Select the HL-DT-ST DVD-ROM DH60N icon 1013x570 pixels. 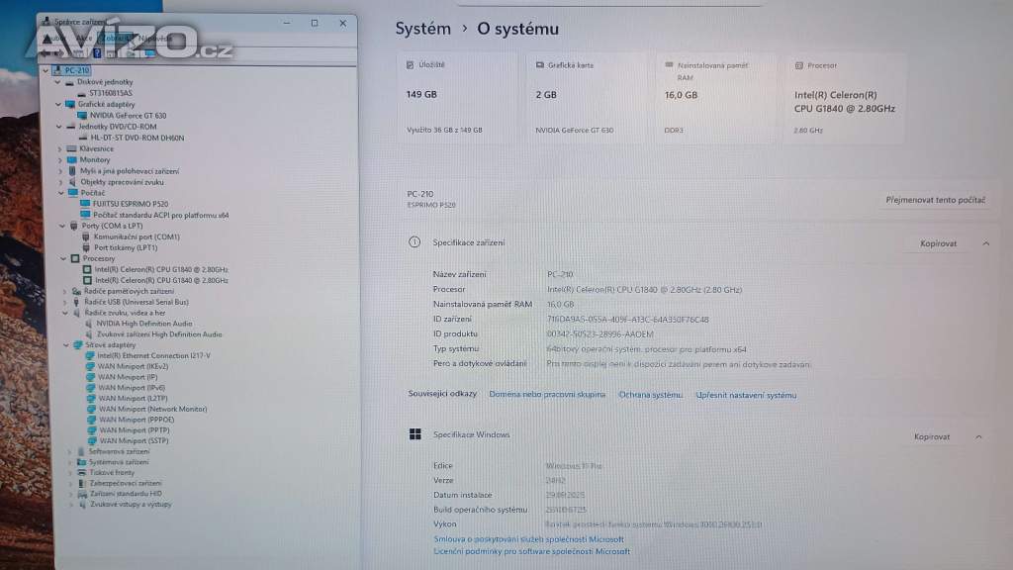(82, 138)
